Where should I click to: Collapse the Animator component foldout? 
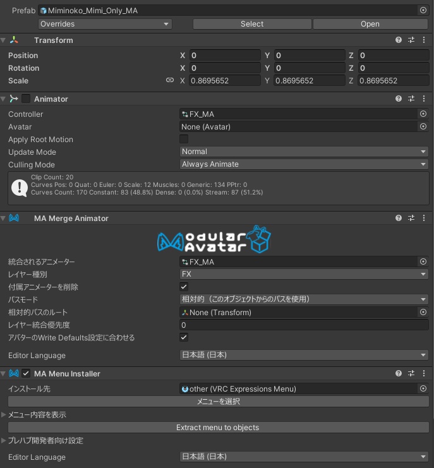pyautogui.click(x=3, y=99)
